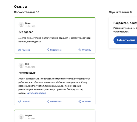Click review text about ремонту варочной панели
Image resolution: width=137 pixels, height=122 pixels.
(x=55, y=40)
